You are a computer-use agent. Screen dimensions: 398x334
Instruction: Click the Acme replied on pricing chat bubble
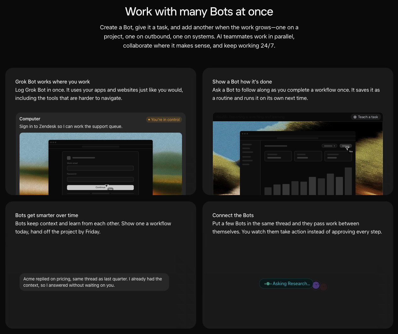click(94, 282)
